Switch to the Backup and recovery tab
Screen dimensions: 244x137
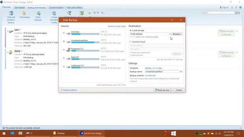(x=37, y=8)
